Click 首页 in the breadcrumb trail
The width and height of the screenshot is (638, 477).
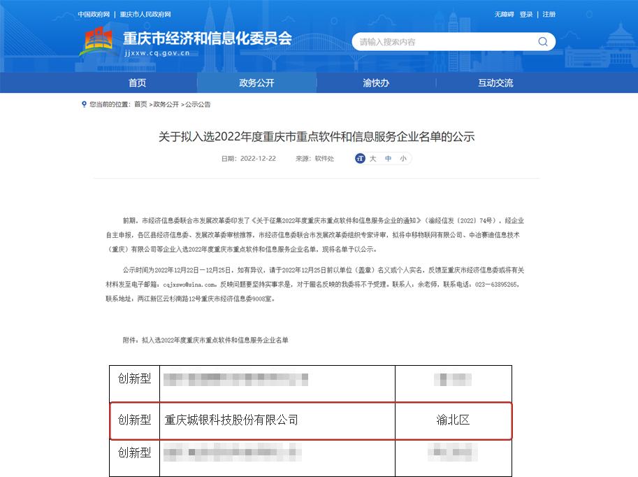point(140,104)
